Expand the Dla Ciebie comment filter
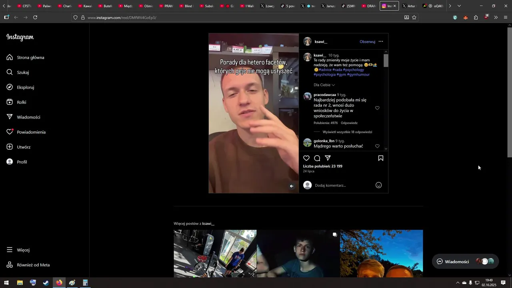Viewport: 512px width, 288px height. (324, 85)
